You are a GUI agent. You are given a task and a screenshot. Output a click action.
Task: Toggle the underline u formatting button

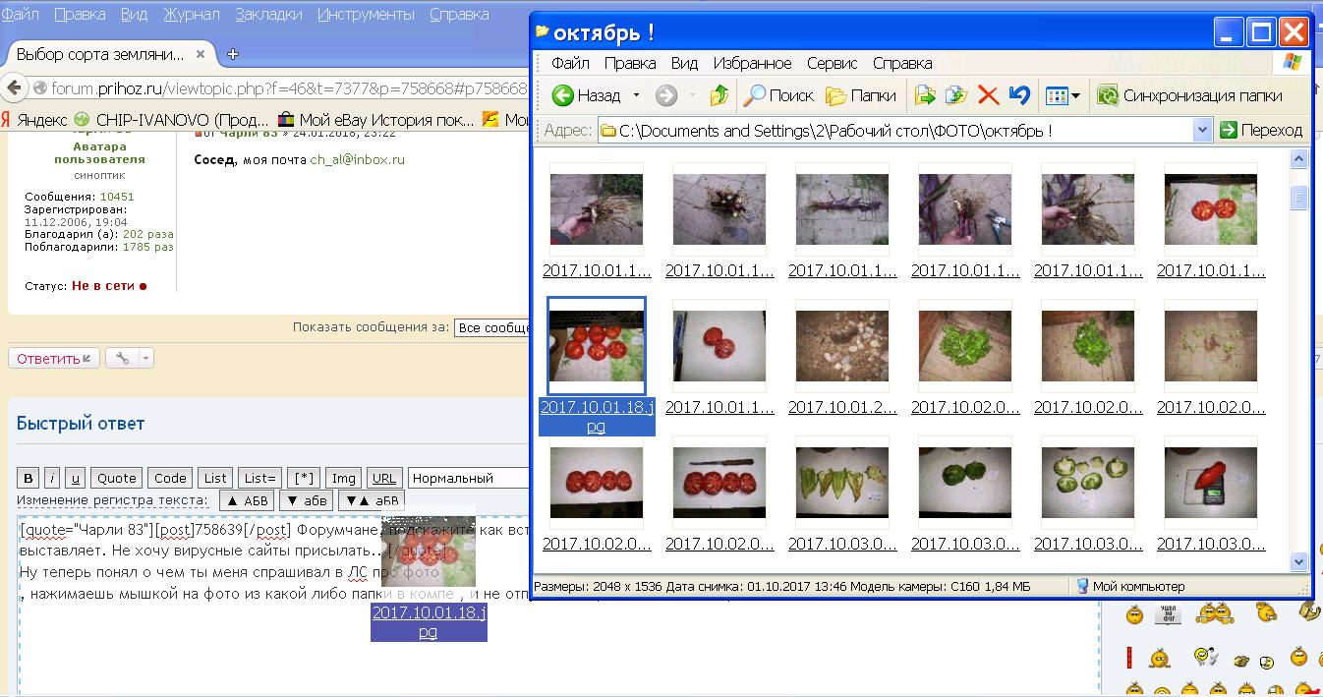point(76,478)
